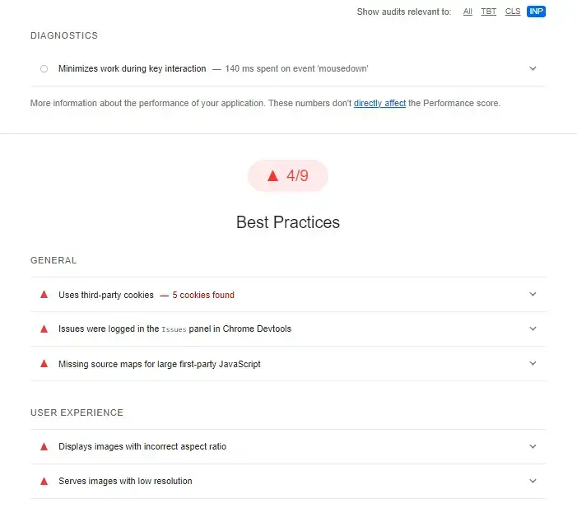Click the 4/9 Best Practices score badge
Image resolution: width=577 pixels, height=508 pixels.
(x=287, y=175)
